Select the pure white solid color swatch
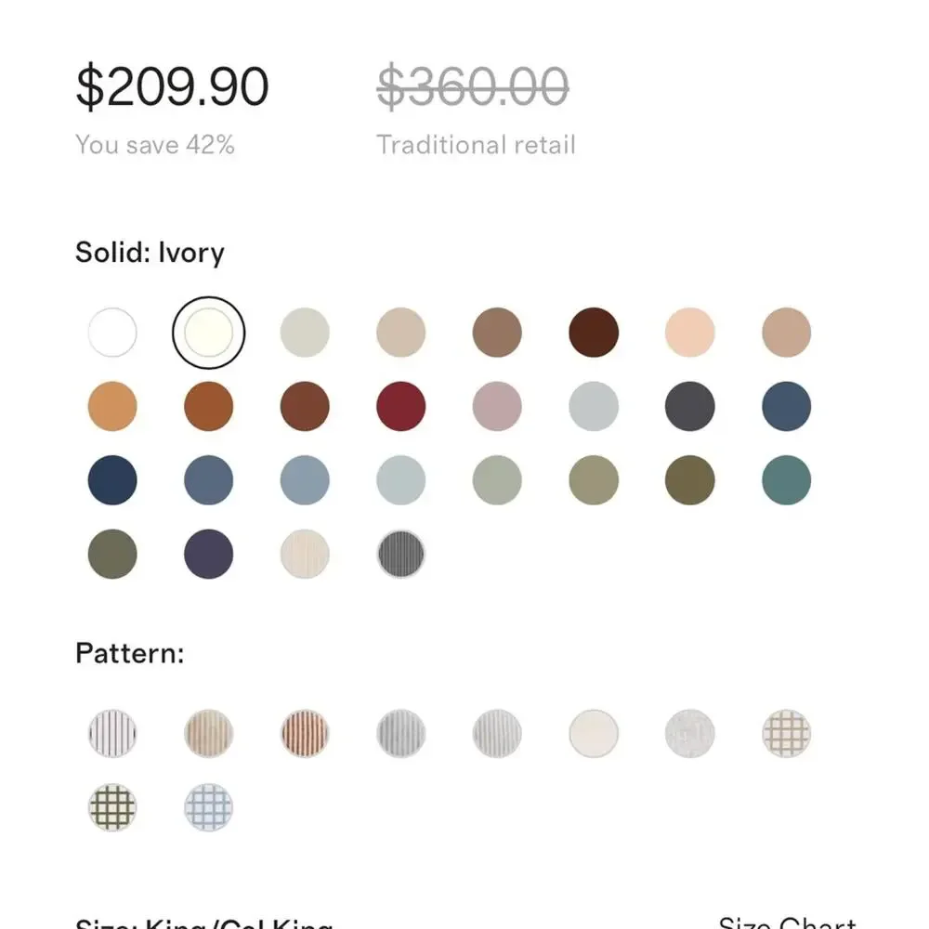The height and width of the screenshot is (929, 929). pyautogui.click(x=112, y=333)
